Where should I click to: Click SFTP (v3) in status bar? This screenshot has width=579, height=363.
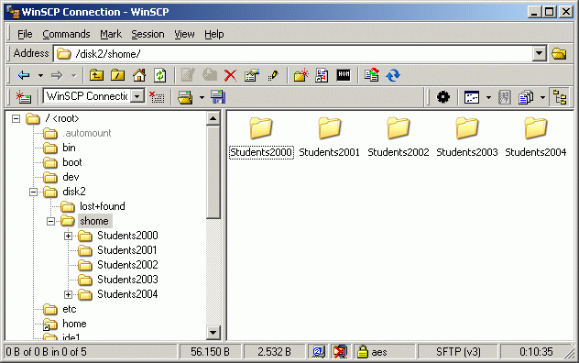click(458, 351)
